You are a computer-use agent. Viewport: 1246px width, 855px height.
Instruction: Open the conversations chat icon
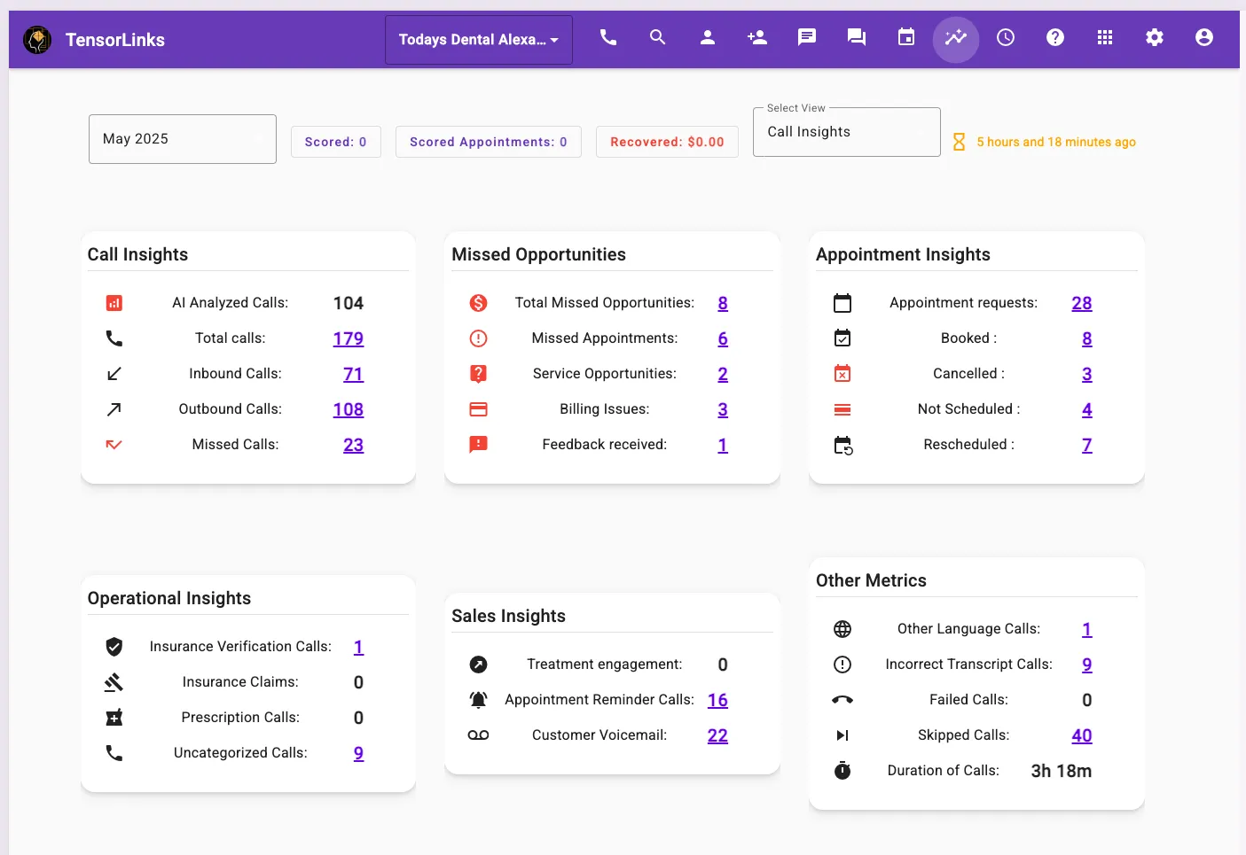click(856, 38)
